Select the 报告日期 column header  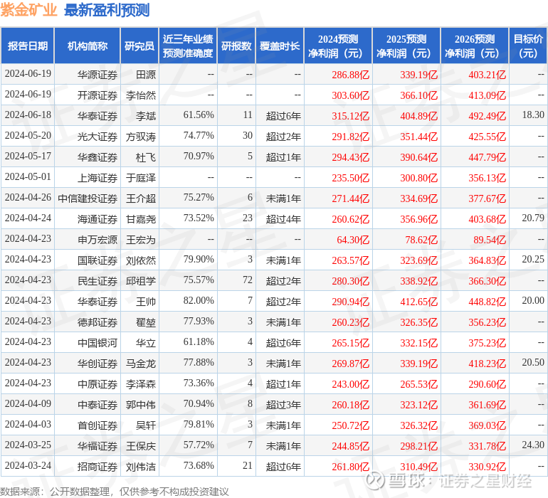pyautogui.click(x=28, y=46)
